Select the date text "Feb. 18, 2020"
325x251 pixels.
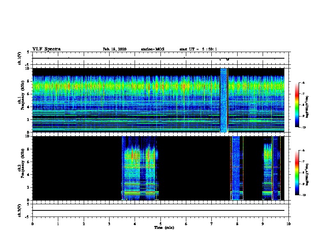point(114,49)
